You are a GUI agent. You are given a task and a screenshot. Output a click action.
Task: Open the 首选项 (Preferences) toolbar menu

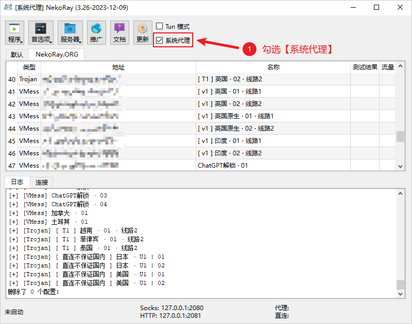(41, 33)
